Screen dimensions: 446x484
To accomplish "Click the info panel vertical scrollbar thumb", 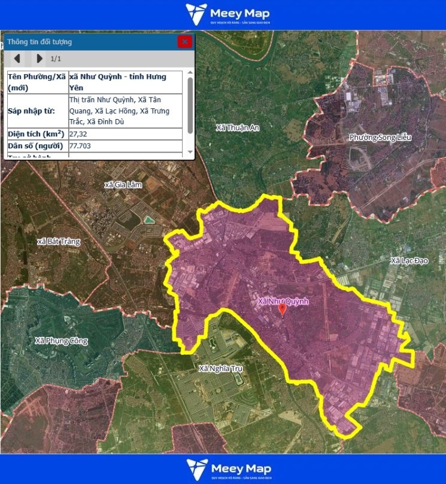I will pos(190,105).
